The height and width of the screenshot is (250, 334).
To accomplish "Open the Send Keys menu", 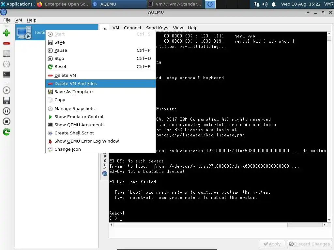I will [157, 28].
